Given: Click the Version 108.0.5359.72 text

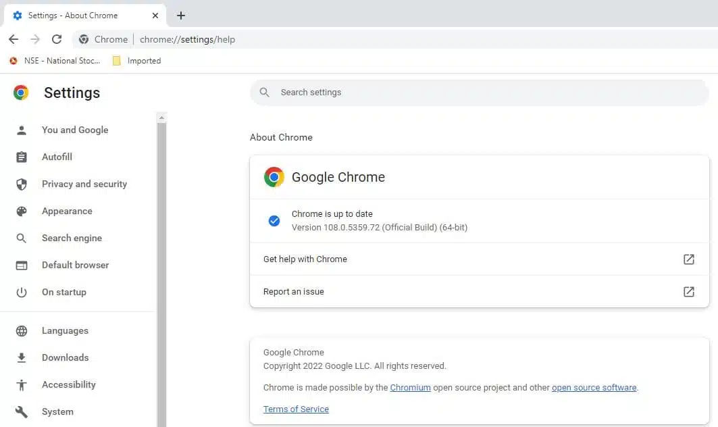Looking at the screenshot, I should pos(380,228).
